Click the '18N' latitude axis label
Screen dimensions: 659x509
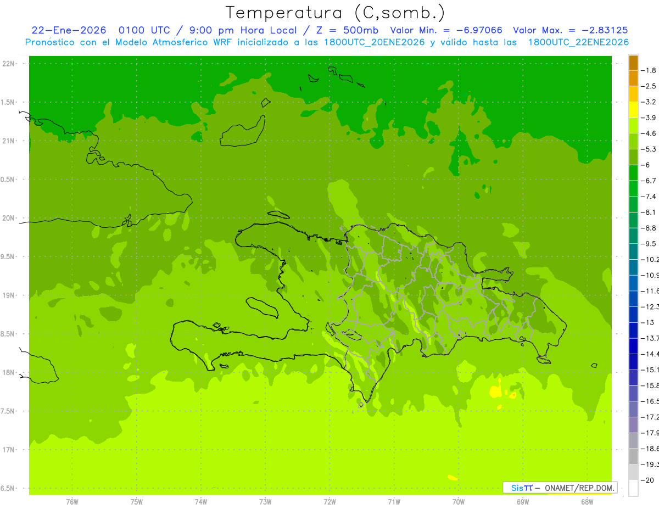pos(8,372)
